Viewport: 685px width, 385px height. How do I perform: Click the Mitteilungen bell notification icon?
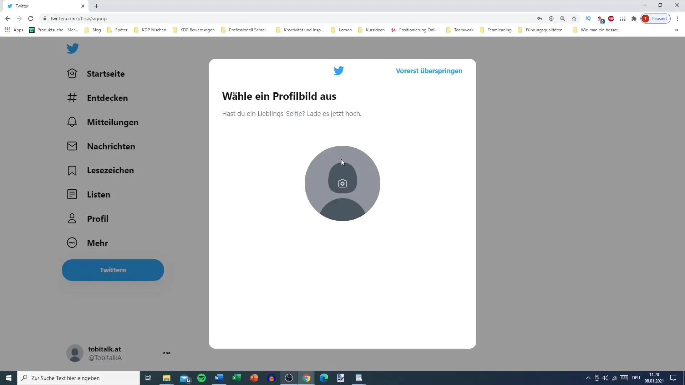(72, 122)
